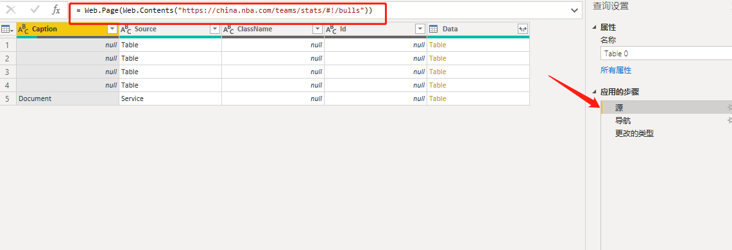Click the Source cell Table in row 3
Viewport: 732px width, 250px height.
(171, 72)
